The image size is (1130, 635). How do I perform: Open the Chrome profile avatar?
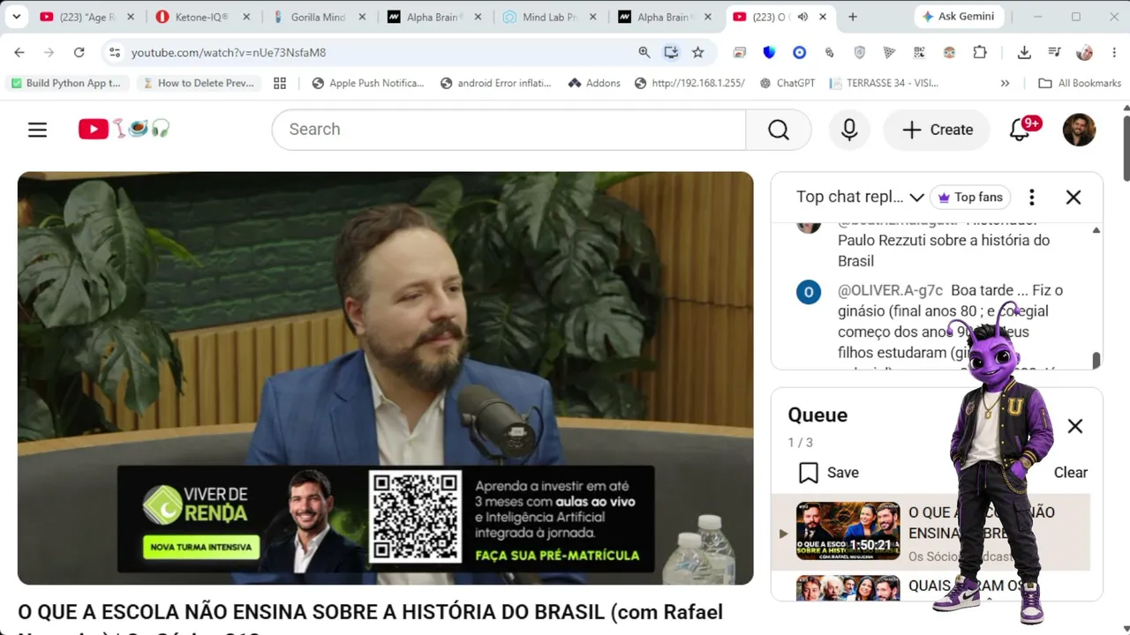[x=1085, y=53]
